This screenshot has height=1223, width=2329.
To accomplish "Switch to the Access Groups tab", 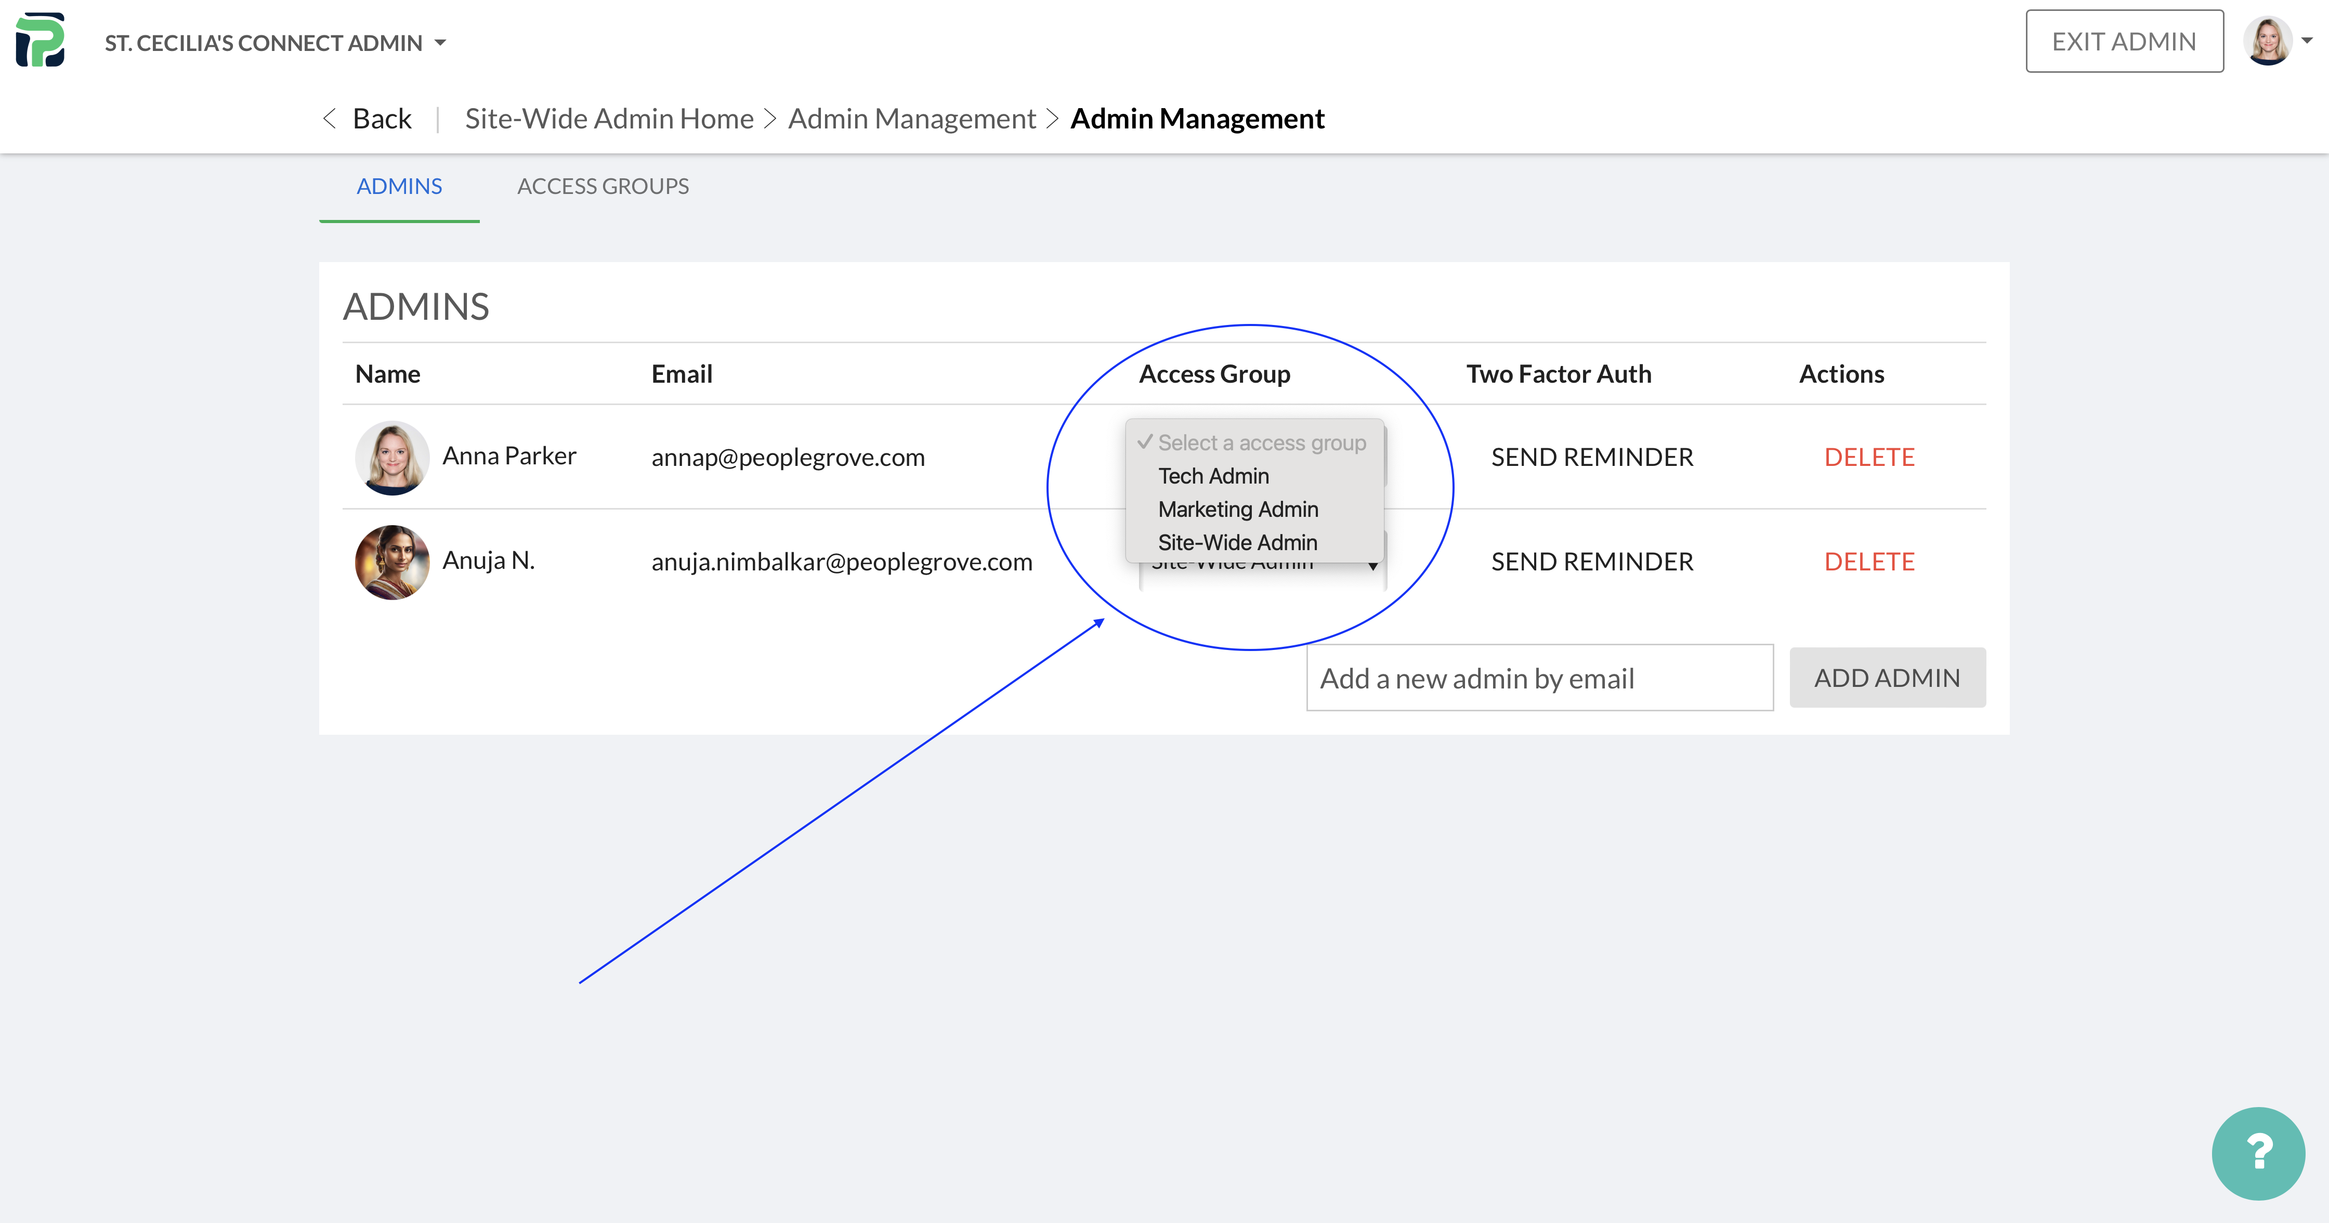I will 603,186.
